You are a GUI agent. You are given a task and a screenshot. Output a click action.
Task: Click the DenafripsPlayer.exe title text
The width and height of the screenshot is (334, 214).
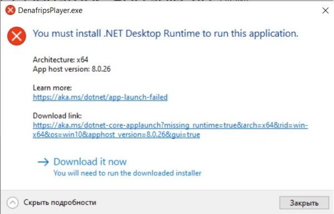coord(50,11)
